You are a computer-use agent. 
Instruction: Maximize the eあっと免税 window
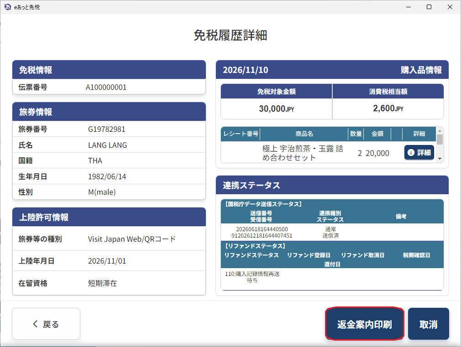pyautogui.click(x=429, y=7)
